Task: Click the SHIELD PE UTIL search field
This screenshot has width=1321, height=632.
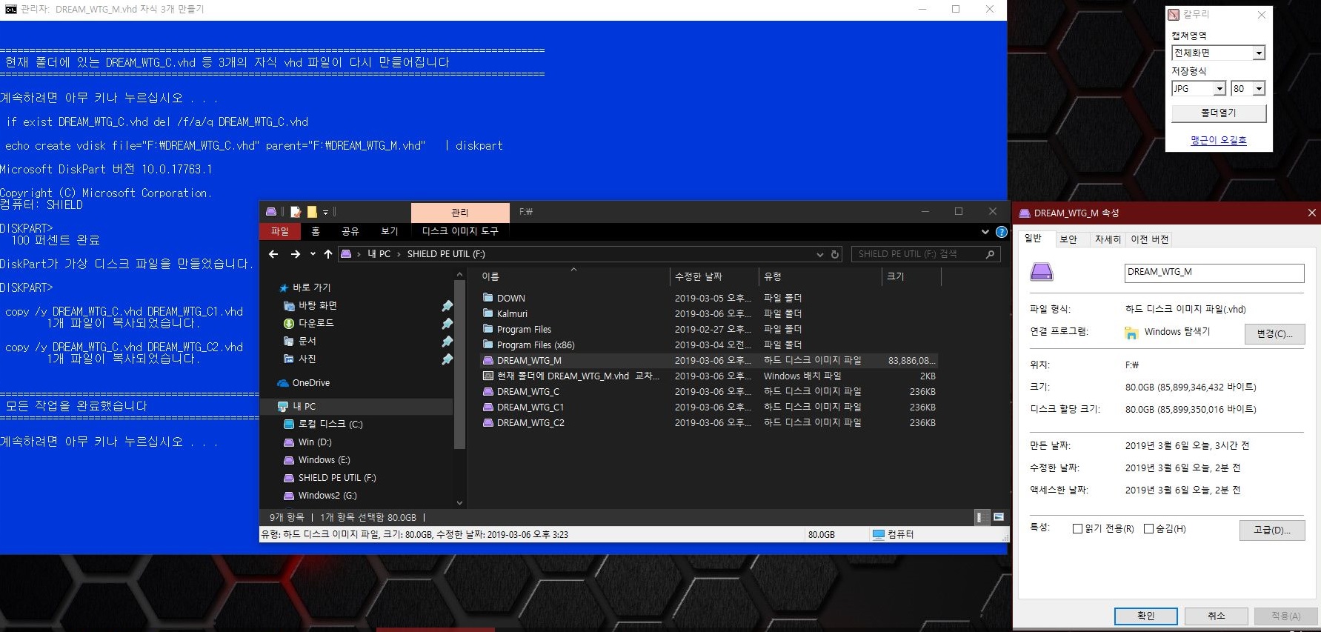Action: (x=926, y=254)
